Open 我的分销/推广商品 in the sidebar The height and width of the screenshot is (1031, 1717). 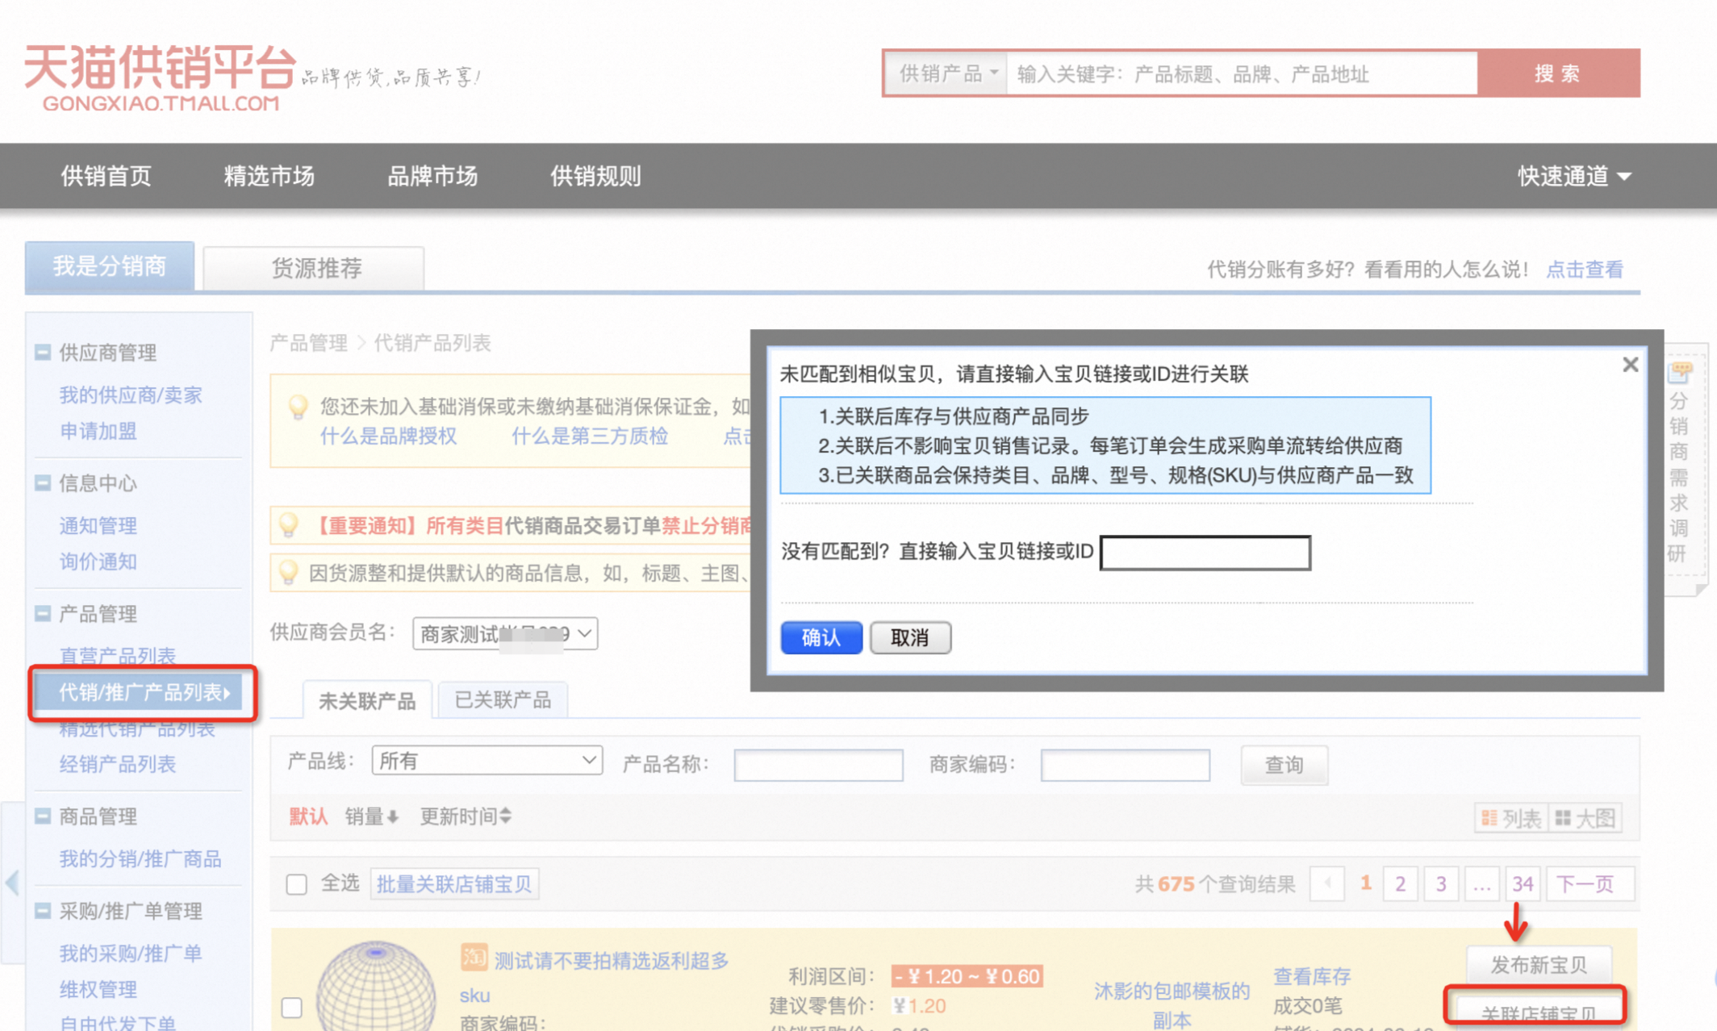pyautogui.click(x=140, y=859)
